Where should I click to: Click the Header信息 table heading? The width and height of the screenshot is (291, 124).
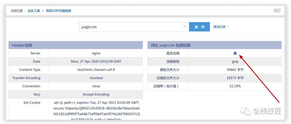(x=22, y=45)
